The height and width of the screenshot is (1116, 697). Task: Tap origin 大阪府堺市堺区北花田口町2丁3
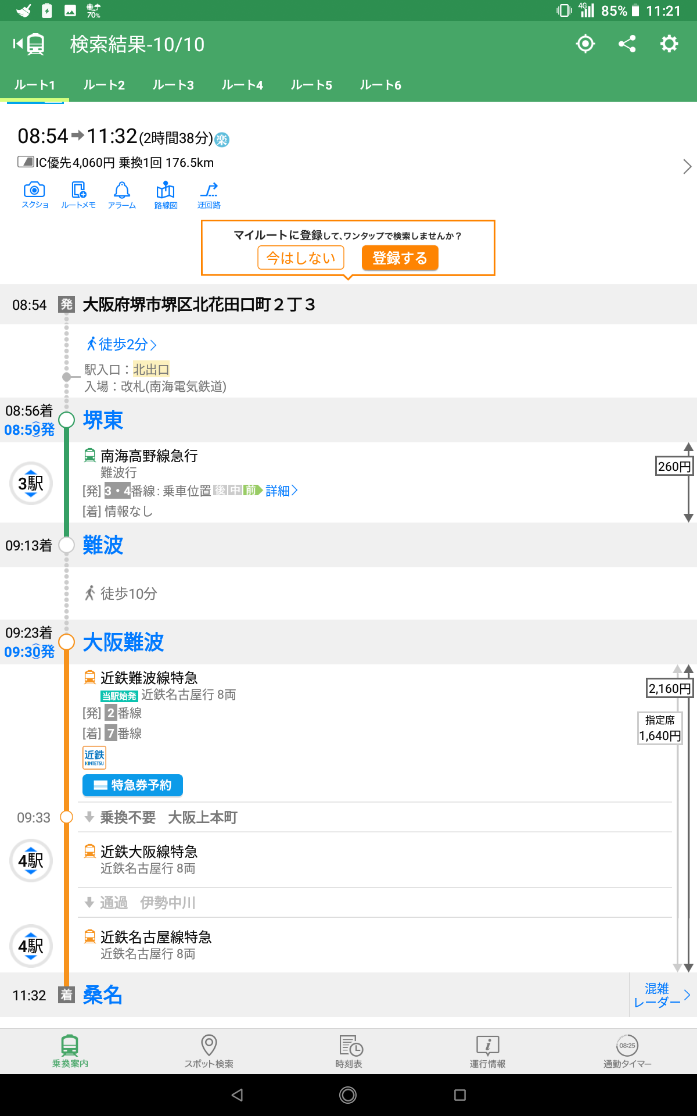(x=199, y=305)
